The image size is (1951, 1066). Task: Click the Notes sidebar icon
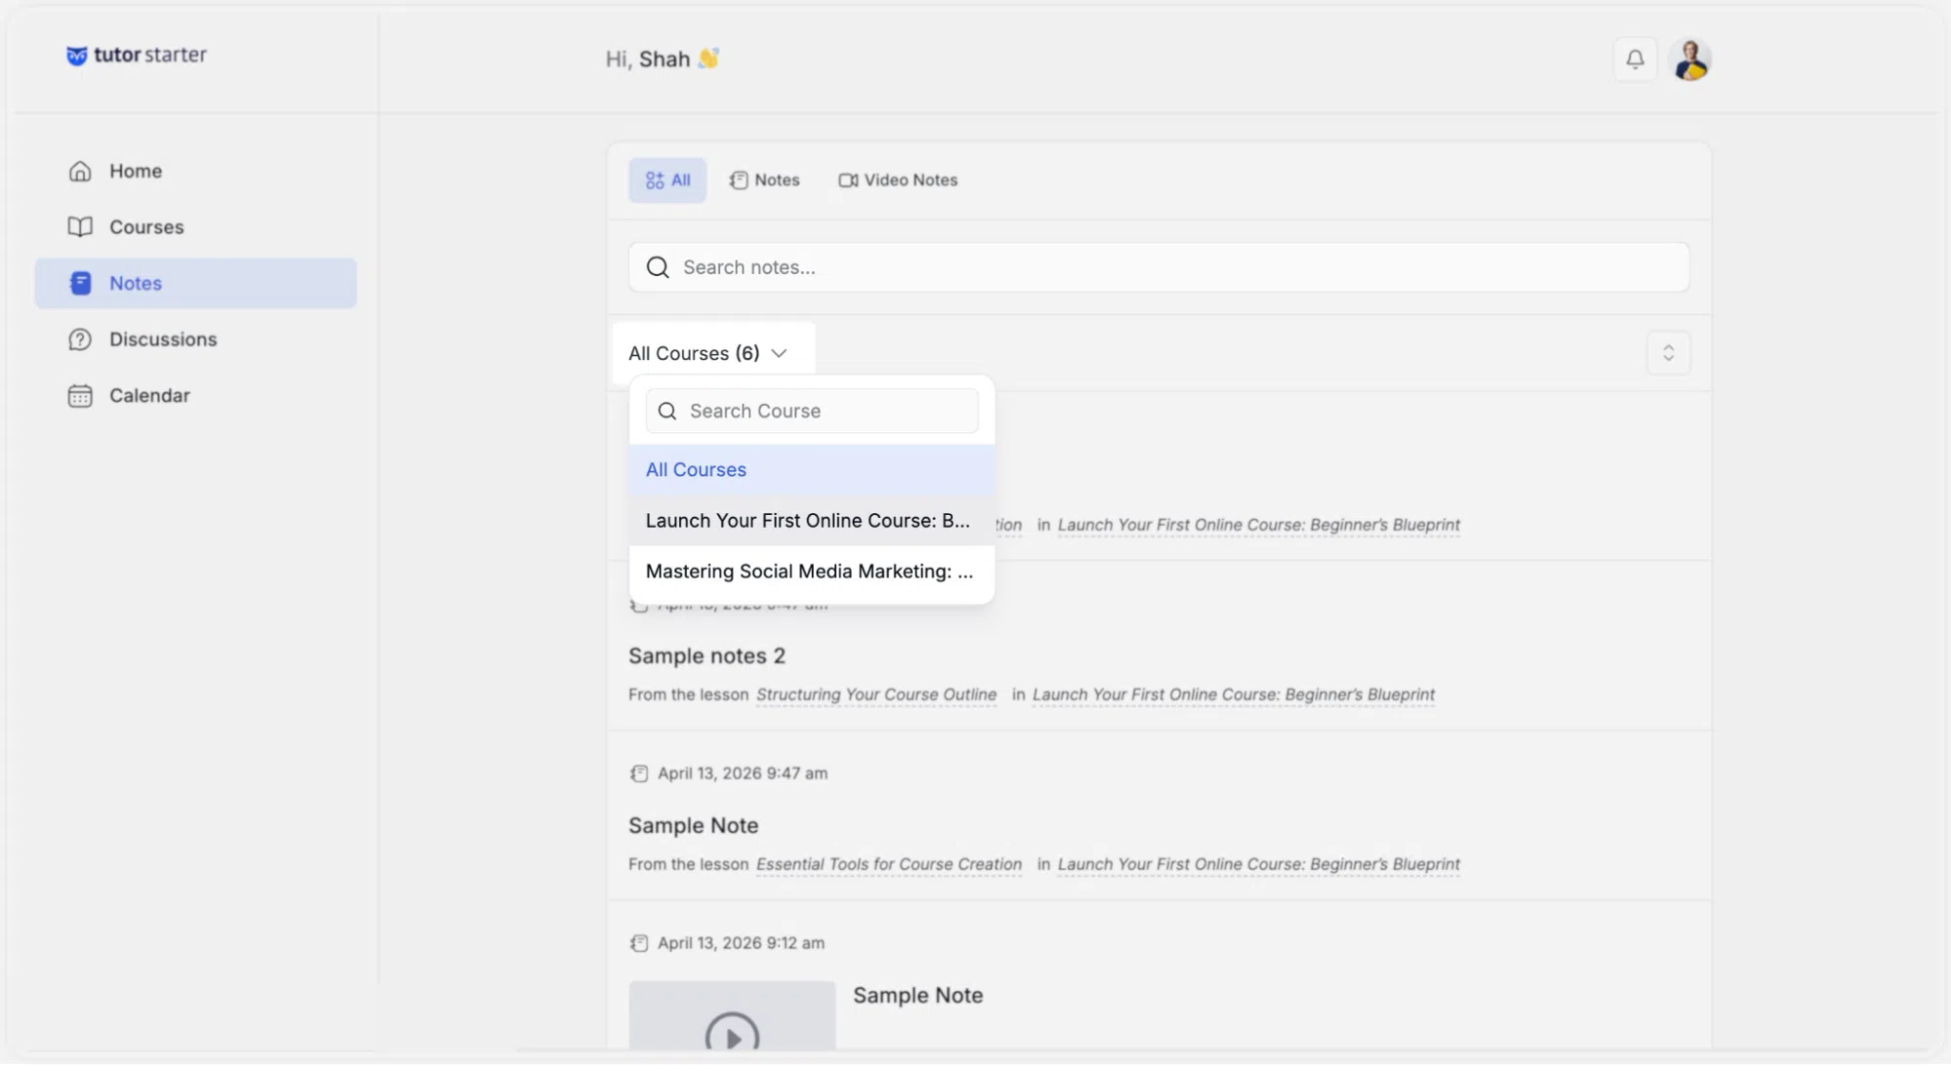81,283
